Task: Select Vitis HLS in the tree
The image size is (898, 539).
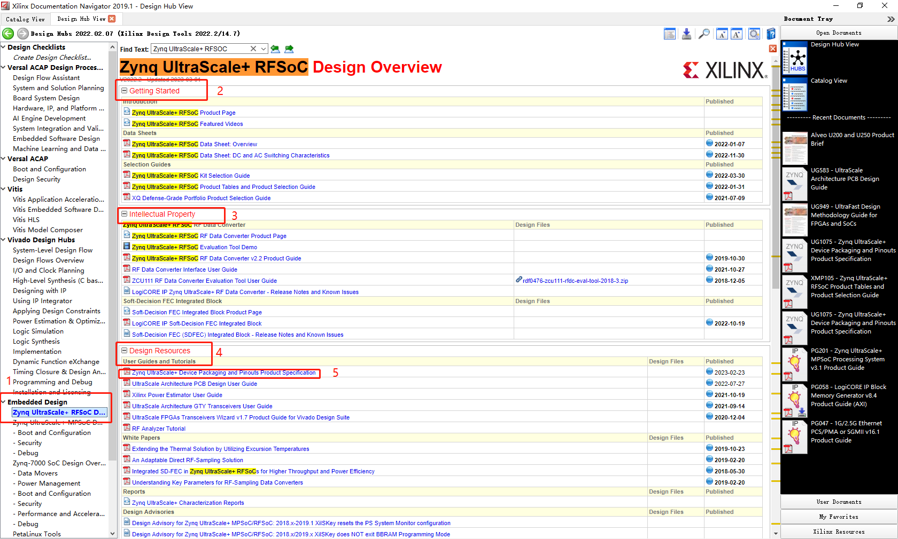Action: click(x=26, y=220)
